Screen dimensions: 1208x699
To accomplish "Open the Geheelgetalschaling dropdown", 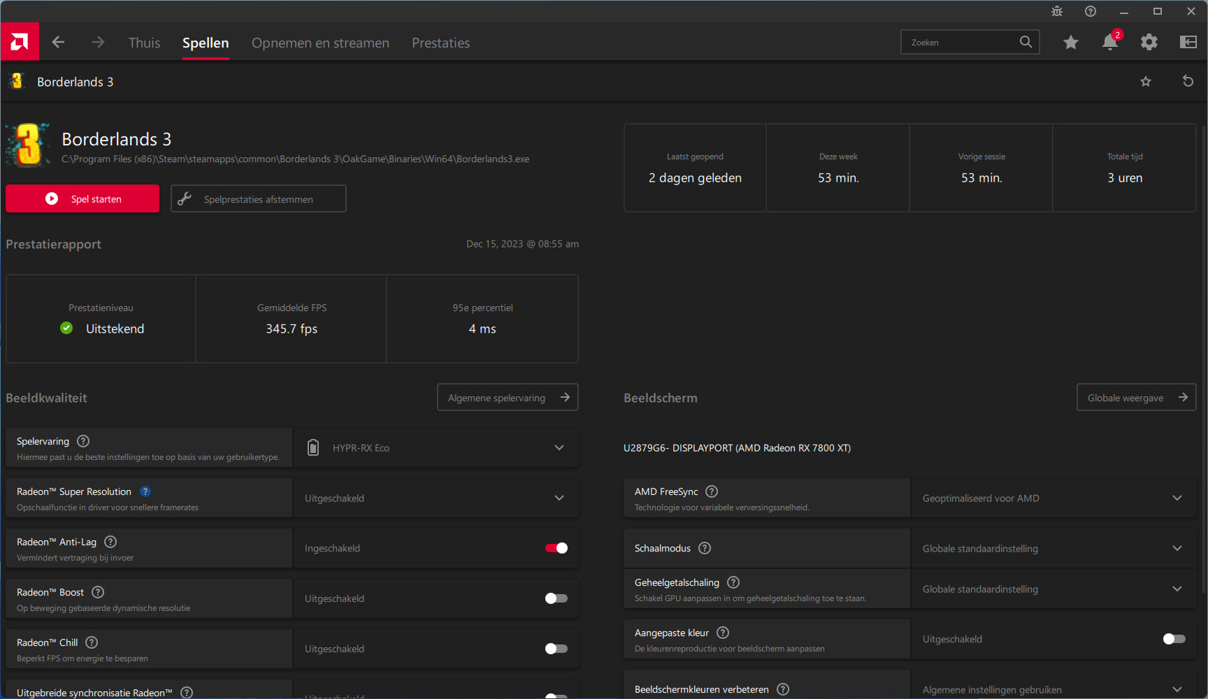I will (1054, 589).
